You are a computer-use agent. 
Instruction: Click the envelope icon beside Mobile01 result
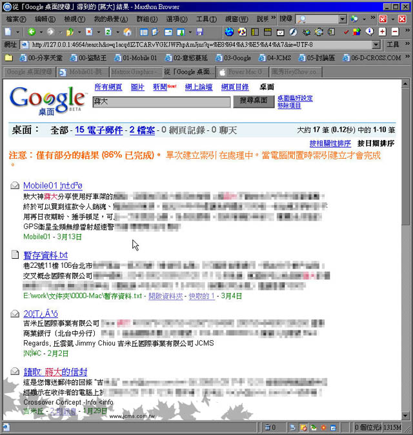15,185
